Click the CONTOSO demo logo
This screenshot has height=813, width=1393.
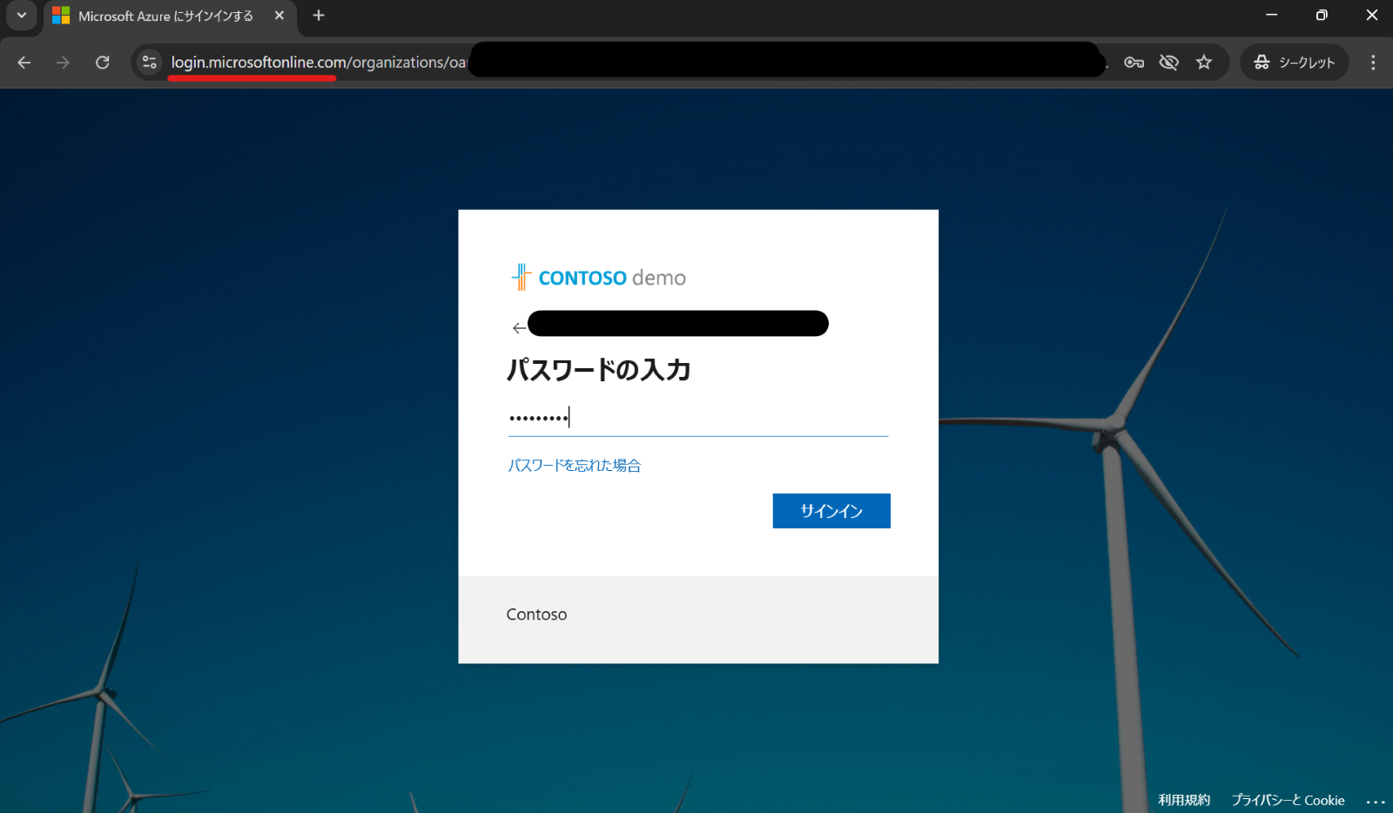[599, 278]
